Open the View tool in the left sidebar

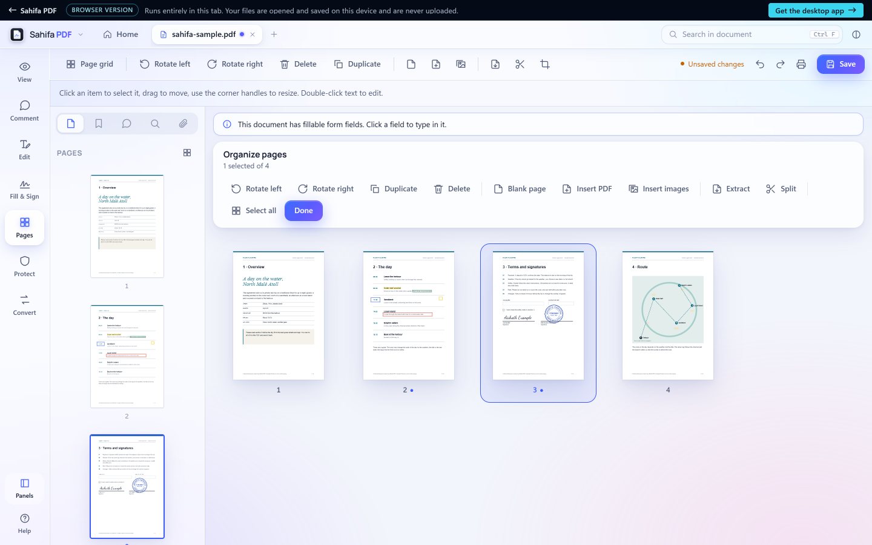tap(24, 71)
